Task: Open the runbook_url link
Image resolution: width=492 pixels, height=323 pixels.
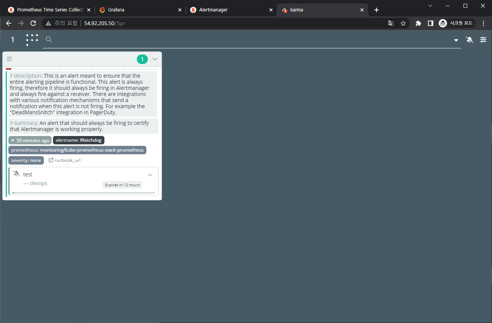Action: (64, 160)
